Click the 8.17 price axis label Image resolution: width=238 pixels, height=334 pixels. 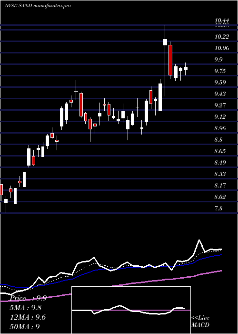[x=220, y=186]
